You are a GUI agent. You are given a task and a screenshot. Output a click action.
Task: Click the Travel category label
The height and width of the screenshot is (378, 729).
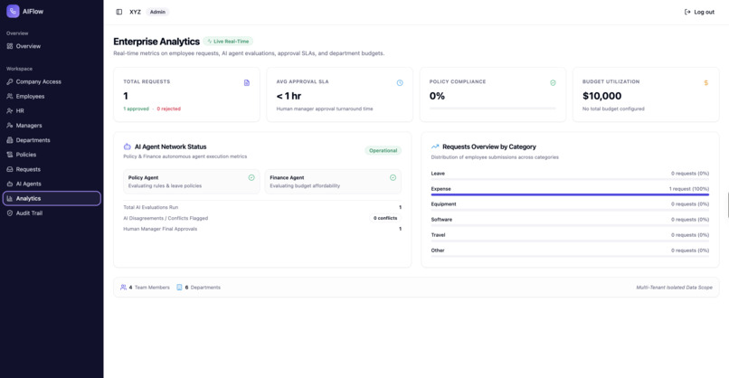tap(438, 235)
